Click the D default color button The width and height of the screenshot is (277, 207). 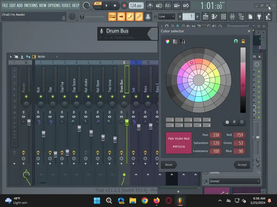242,122
